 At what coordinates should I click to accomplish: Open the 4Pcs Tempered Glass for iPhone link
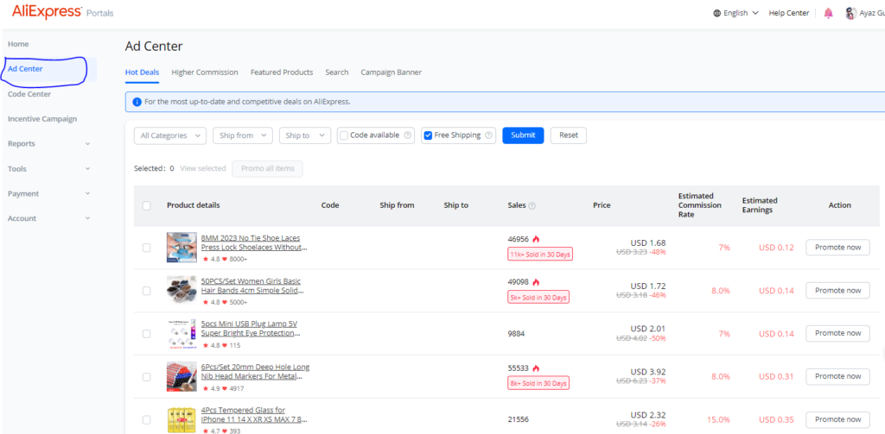tap(255, 415)
